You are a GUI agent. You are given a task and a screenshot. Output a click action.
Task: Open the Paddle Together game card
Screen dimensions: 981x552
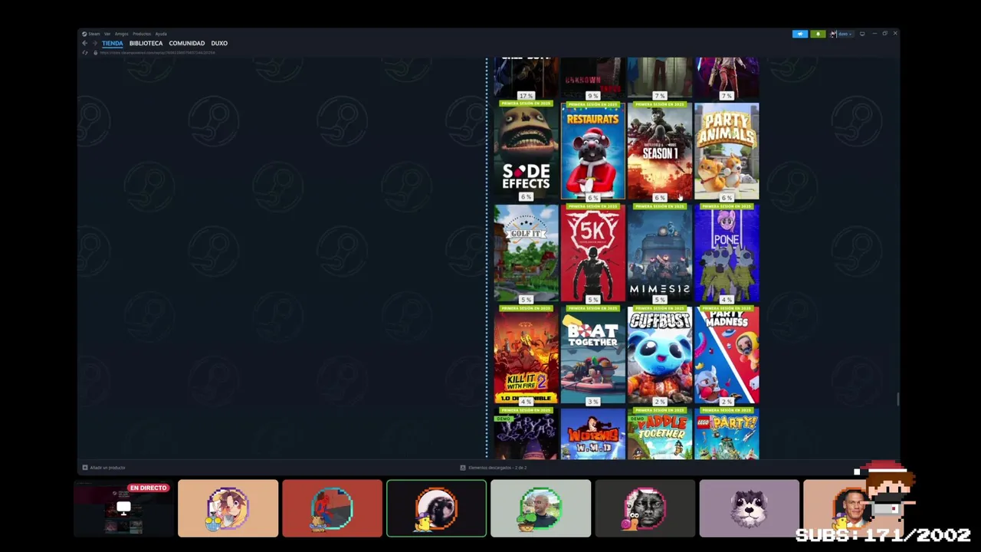pyautogui.click(x=659, y=434)
